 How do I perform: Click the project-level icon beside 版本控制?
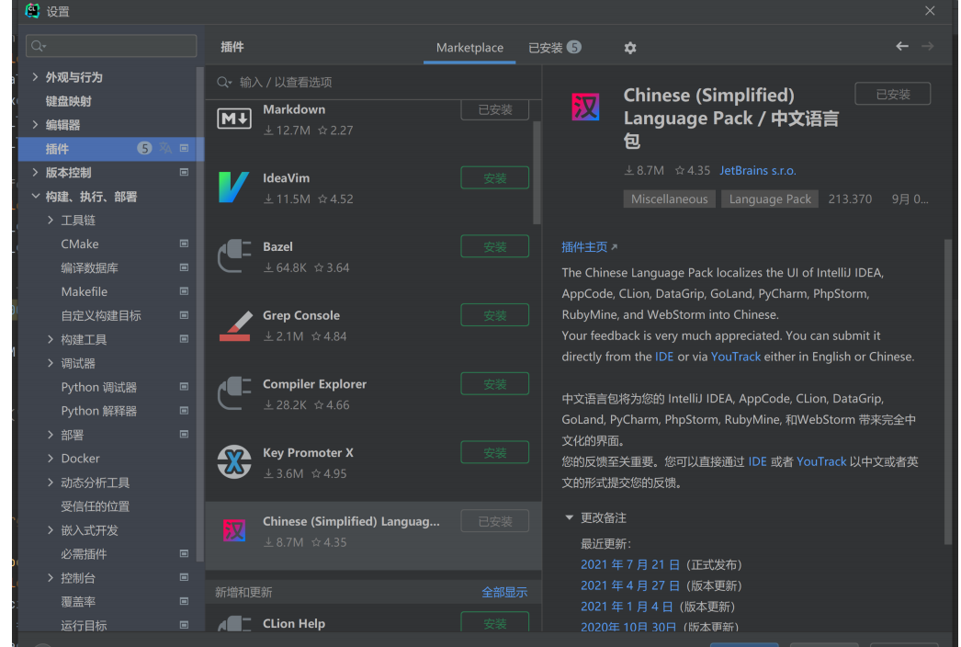click(184, 173)
